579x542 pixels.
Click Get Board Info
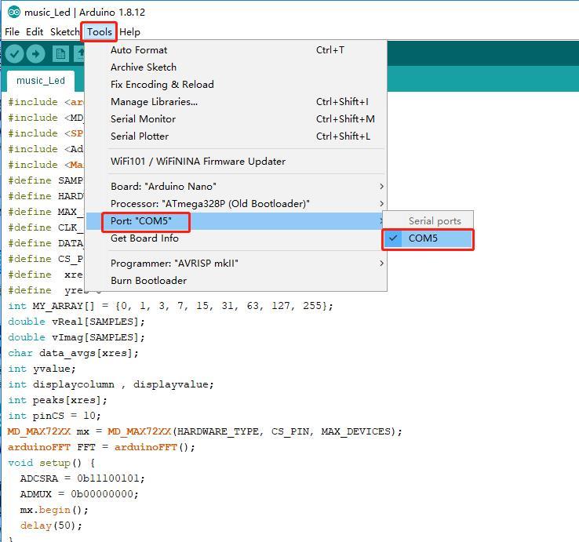(236, 238)
